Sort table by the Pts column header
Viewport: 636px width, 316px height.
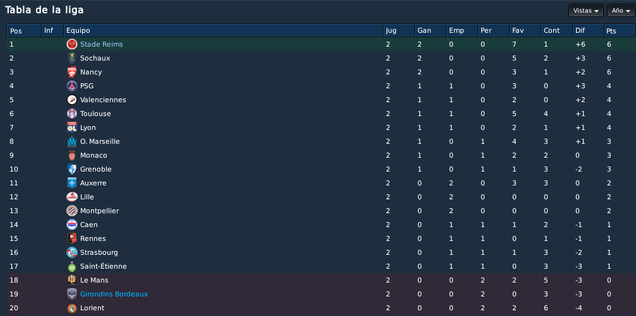619,31
